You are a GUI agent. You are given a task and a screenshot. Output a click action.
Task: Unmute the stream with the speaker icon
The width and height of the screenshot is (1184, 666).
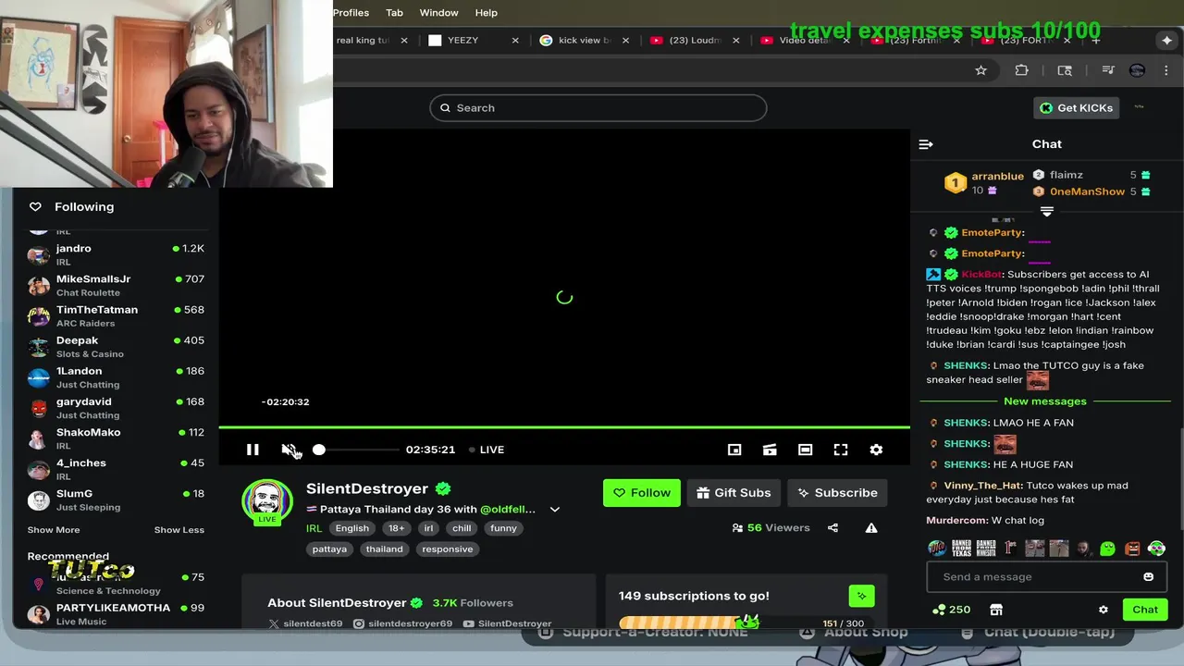pos(289,450)
